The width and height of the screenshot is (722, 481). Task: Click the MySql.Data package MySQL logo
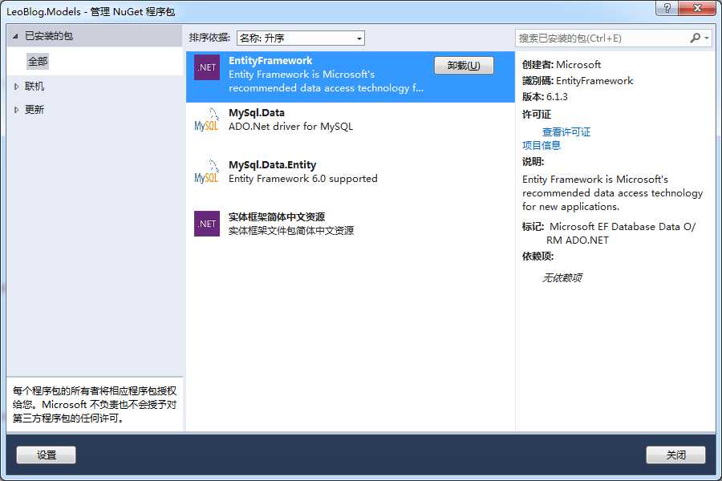[x=206, y=119]
